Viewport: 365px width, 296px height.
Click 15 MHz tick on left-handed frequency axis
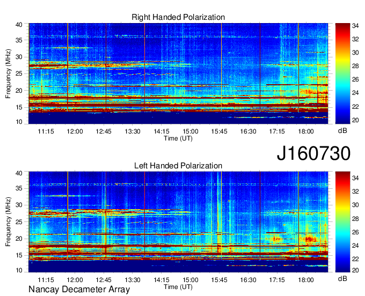tap(19, 256)
